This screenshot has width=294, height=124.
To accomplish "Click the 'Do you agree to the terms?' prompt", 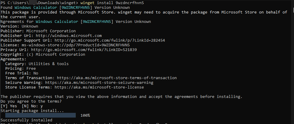I will pyautogui.click(x=31, y=101).
